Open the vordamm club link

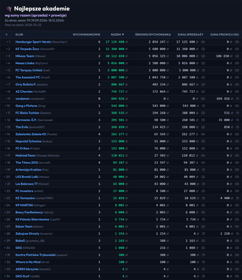(x=22, y=99)
